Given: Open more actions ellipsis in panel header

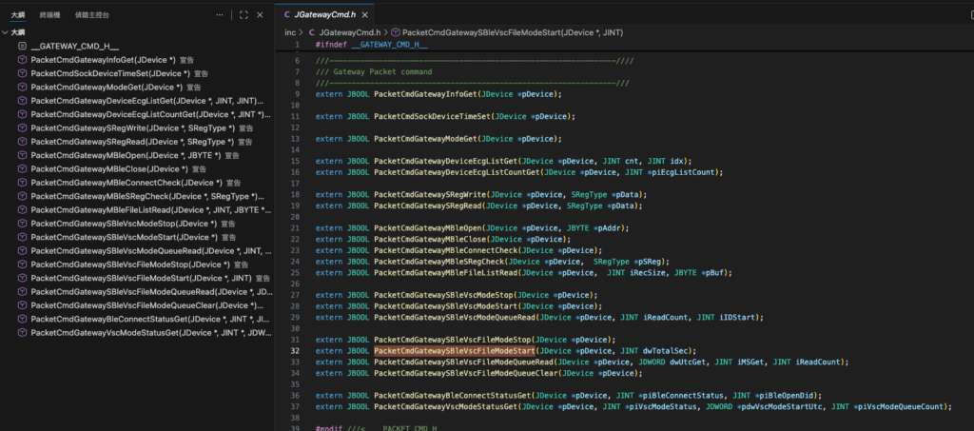Looking at the screenshot, I should [x=221, y=15].
